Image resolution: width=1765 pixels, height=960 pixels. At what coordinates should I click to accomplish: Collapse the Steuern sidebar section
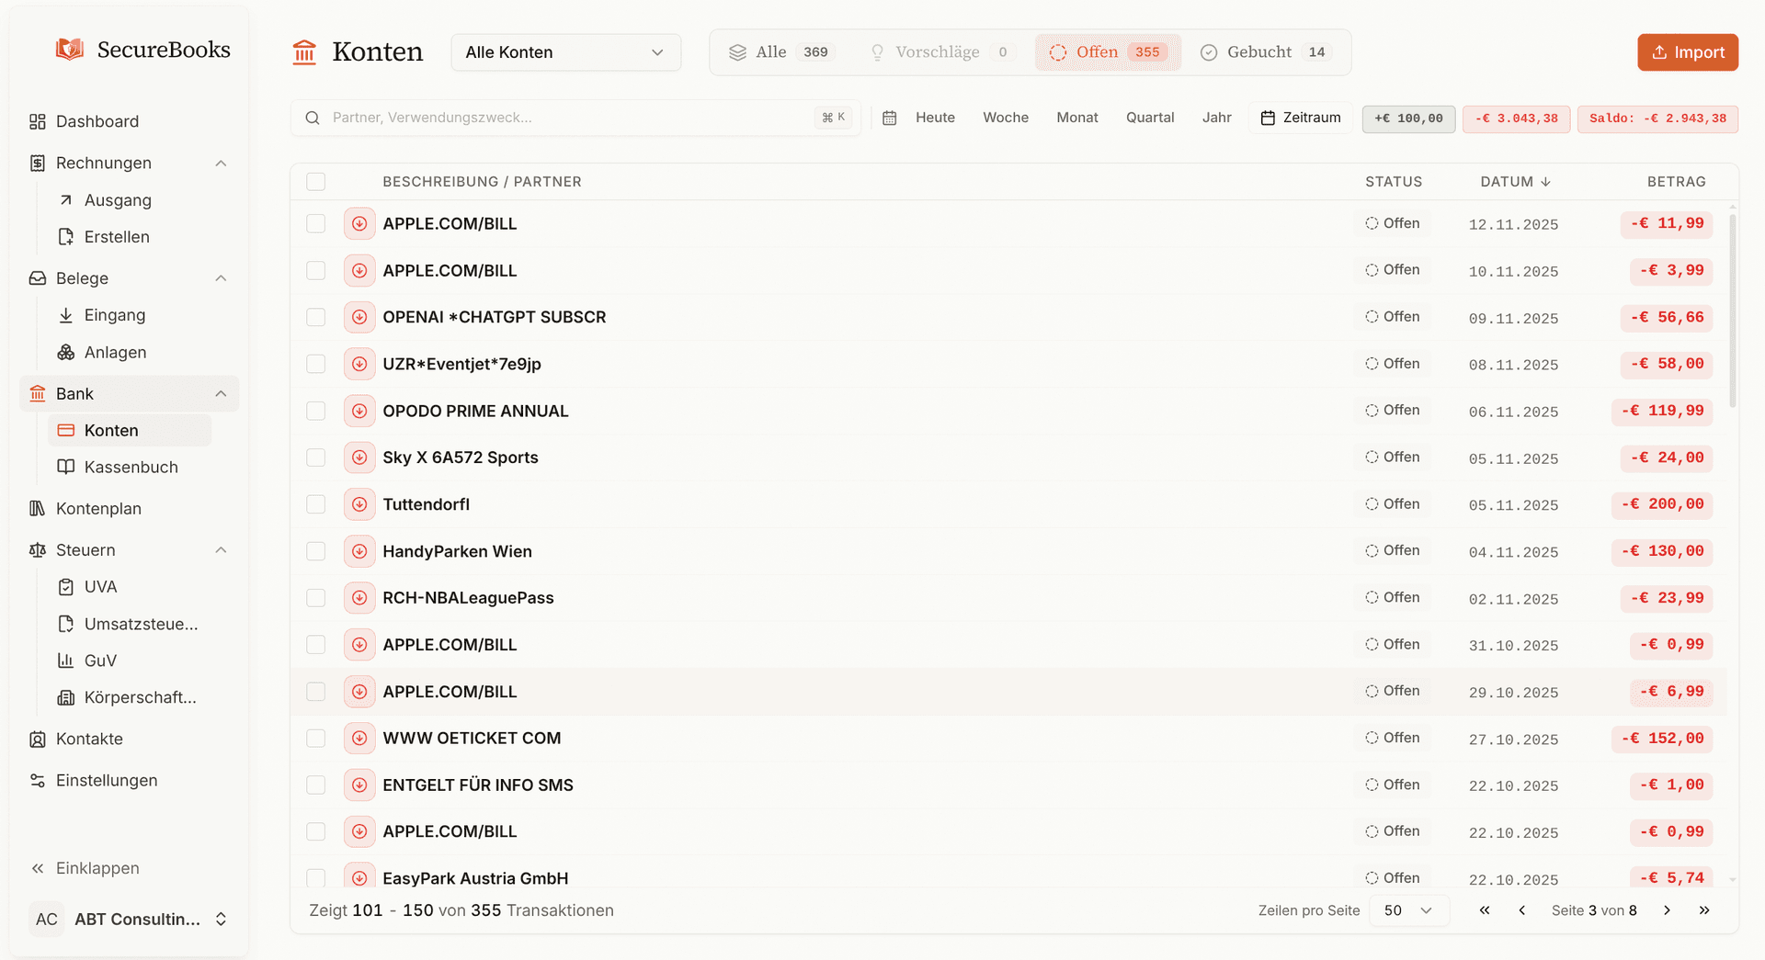(221, 550)
